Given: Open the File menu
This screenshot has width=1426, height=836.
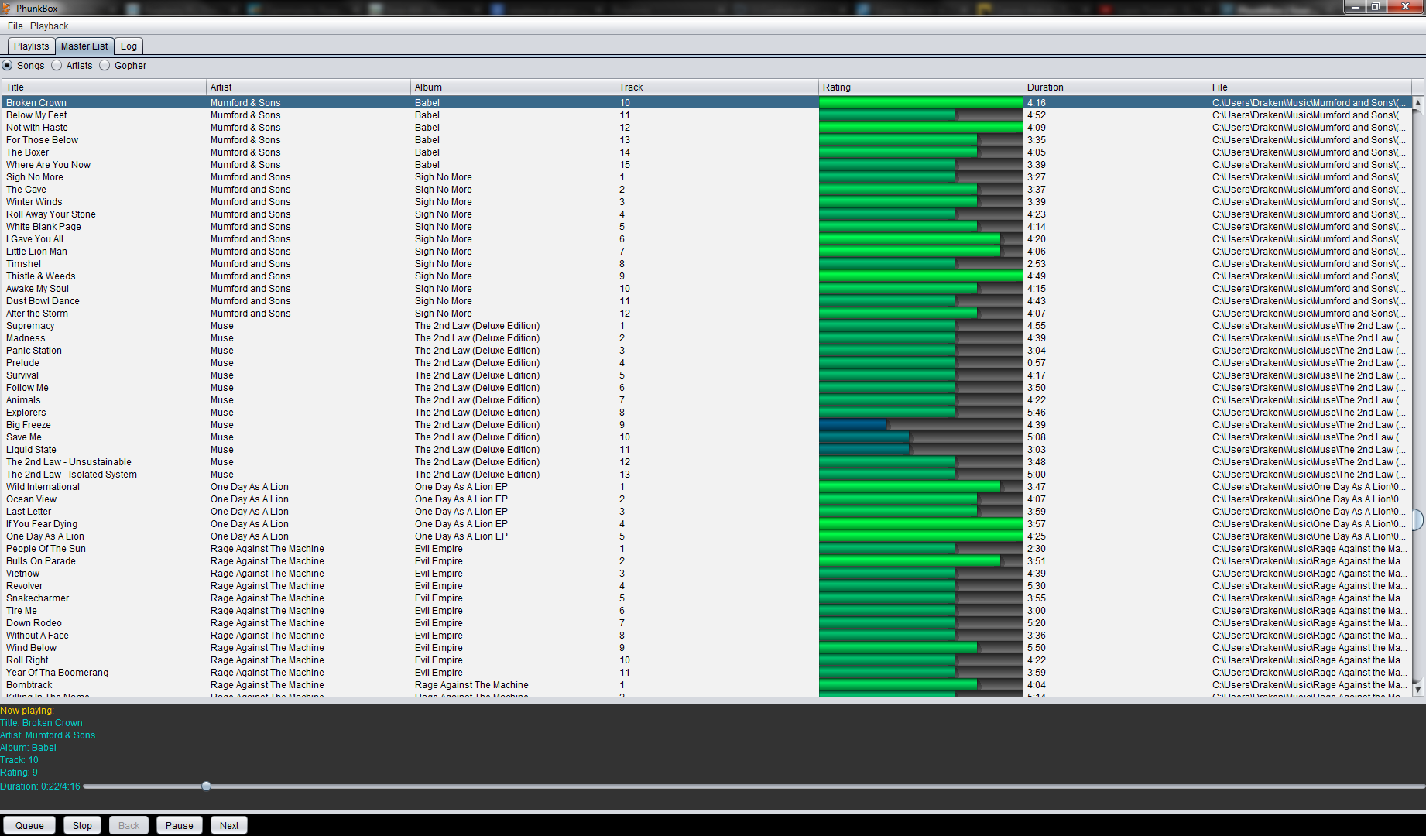Looking at the screenshot, I should [15, 26].
